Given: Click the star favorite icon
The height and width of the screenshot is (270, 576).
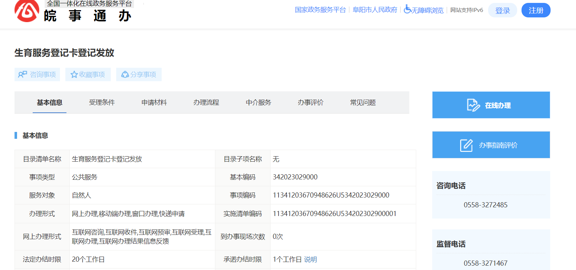Looking at the screenshot, I should (74, 74).
